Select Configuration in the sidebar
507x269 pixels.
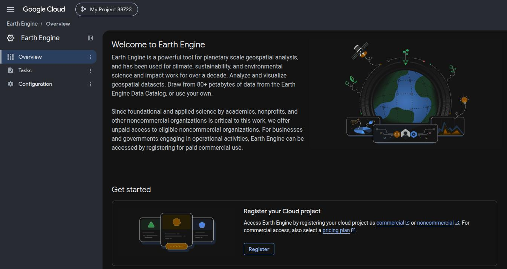point(48,84)
